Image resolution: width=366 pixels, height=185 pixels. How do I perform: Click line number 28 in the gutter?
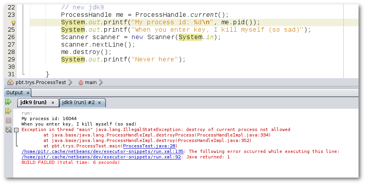pyautogui.click(x=11, y=52)
